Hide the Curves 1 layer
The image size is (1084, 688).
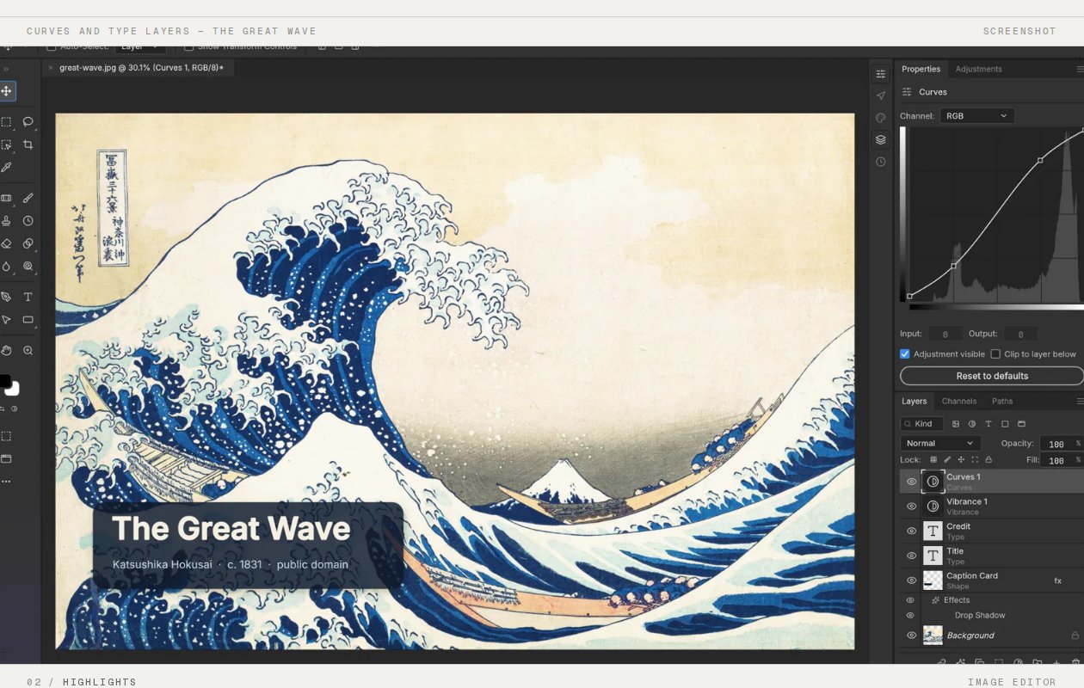pyautogui.click(x=911, y=482)
